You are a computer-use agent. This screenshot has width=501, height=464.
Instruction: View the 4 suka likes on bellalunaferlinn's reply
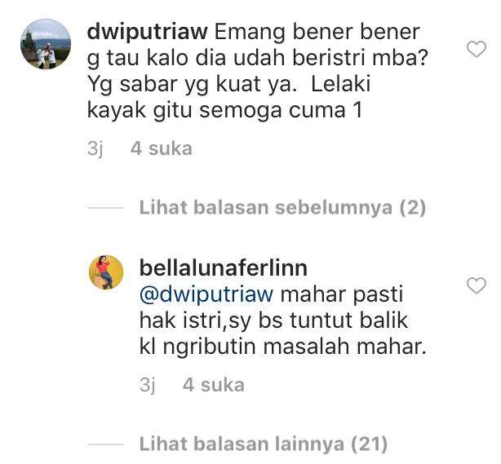click(214, 385)
